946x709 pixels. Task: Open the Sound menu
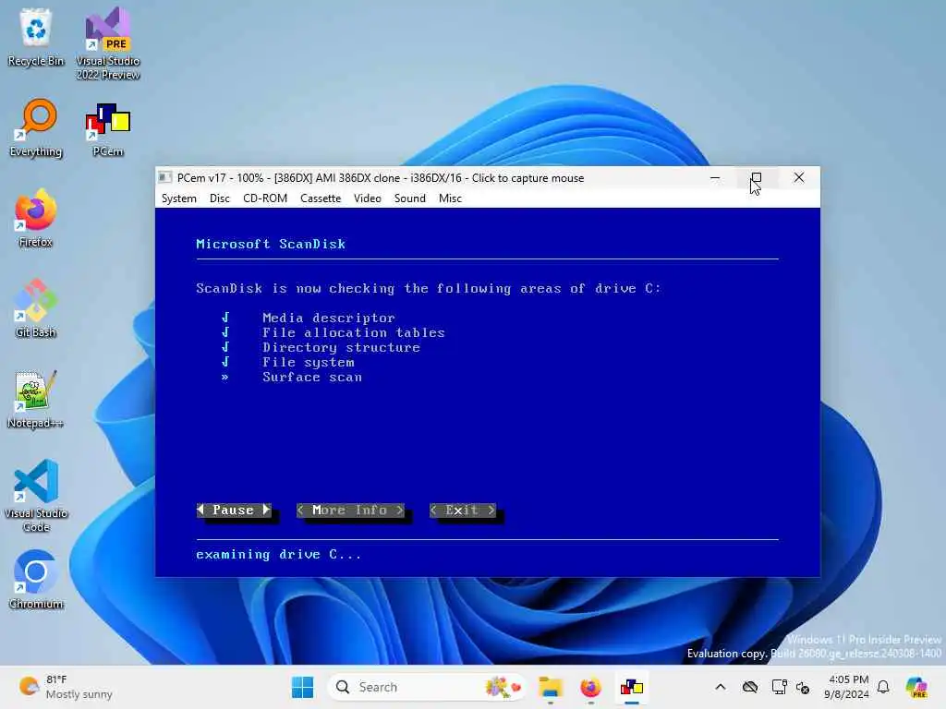(x=409, y=198)
